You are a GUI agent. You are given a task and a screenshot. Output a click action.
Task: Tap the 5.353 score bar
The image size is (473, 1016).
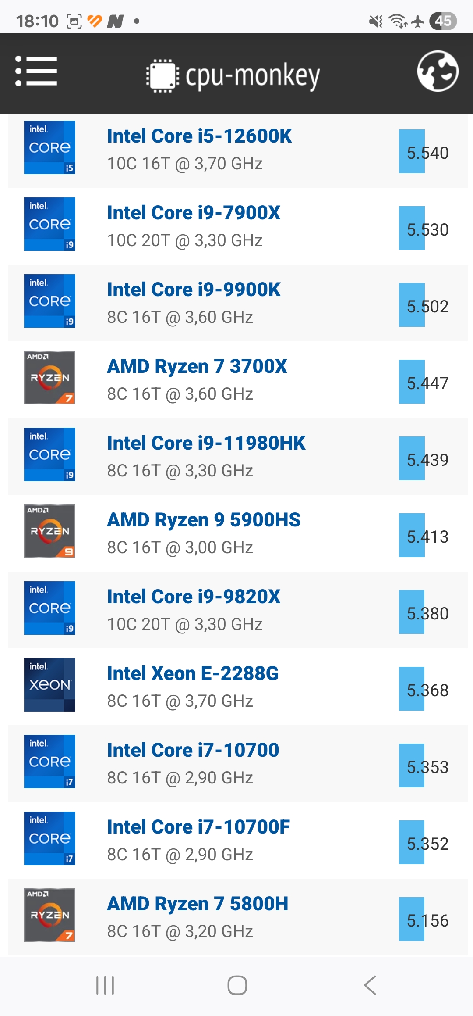(x=412, y=766)
